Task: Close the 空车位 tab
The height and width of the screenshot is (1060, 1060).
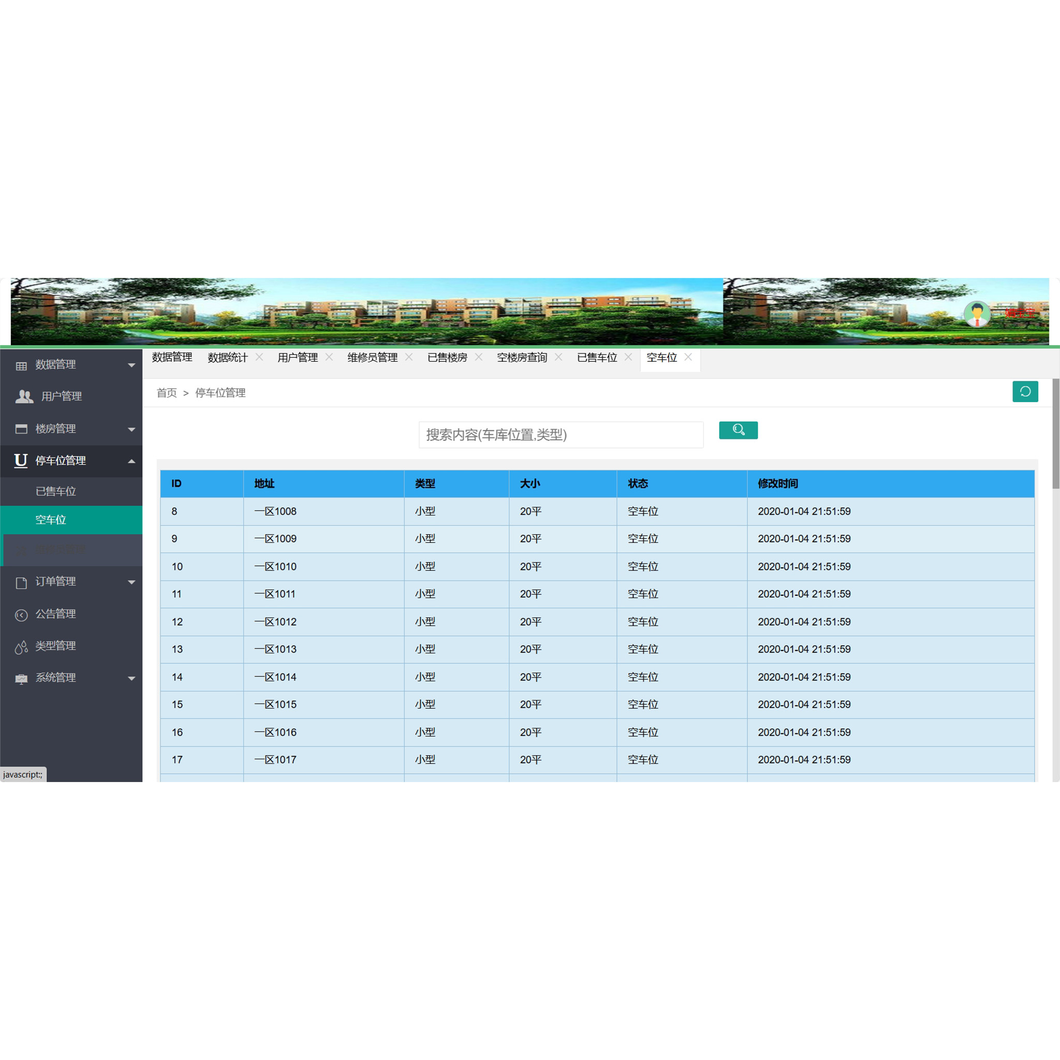Action: [688, 357]
